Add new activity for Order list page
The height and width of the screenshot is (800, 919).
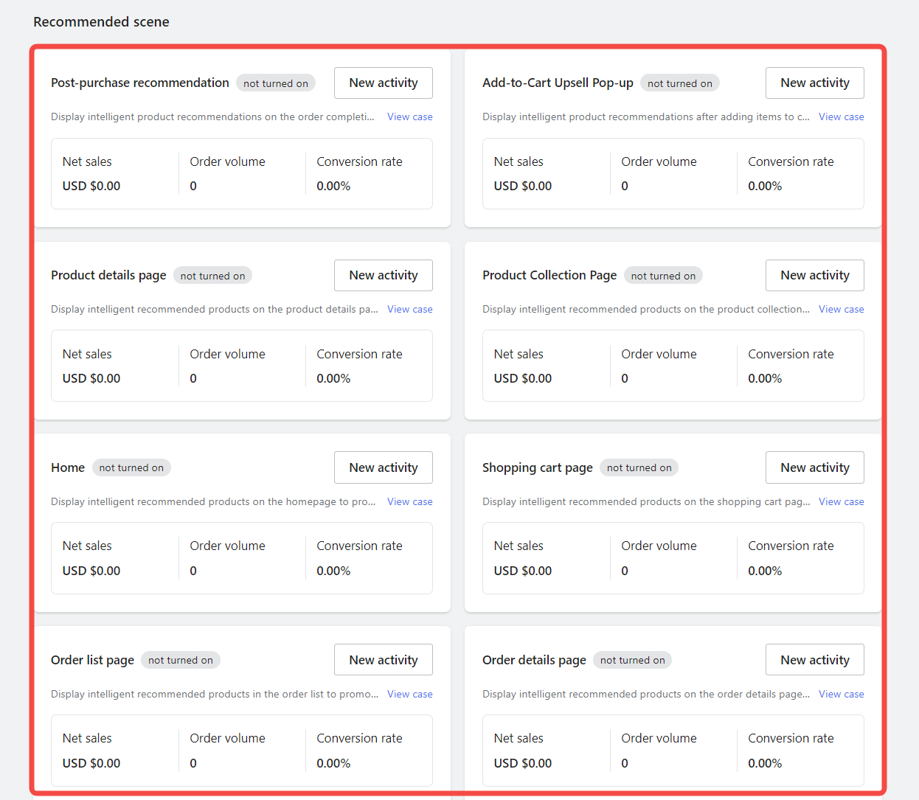(383, 660)
